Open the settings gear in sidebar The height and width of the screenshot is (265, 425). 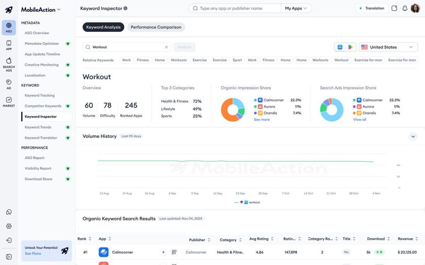click(x=9, y=226)
